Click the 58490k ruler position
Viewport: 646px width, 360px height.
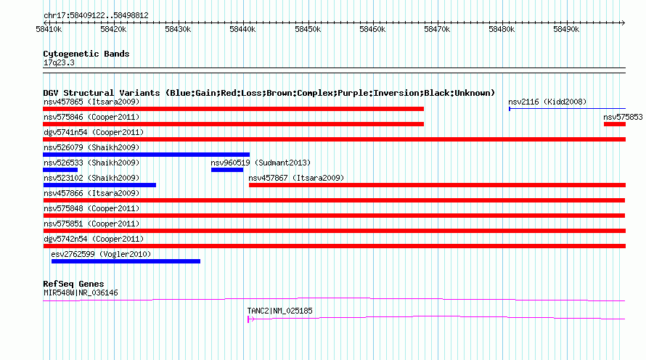[x=566, y=29]
